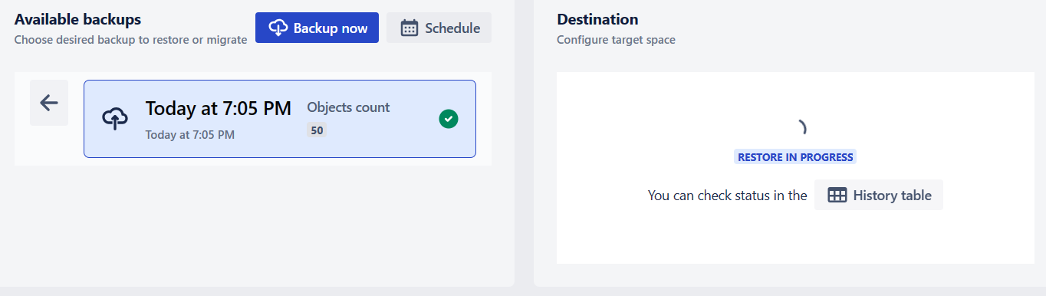Image resolution: width=1046 pixels, height=296 pixels.
Task: Start a backup with Backup now
Action: coord(317,28)
